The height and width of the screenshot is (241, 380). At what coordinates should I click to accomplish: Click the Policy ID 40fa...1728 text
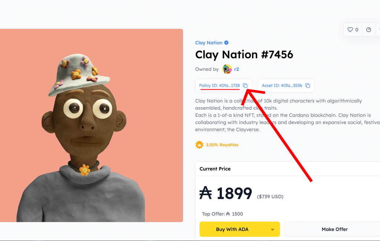coord(219,86)
